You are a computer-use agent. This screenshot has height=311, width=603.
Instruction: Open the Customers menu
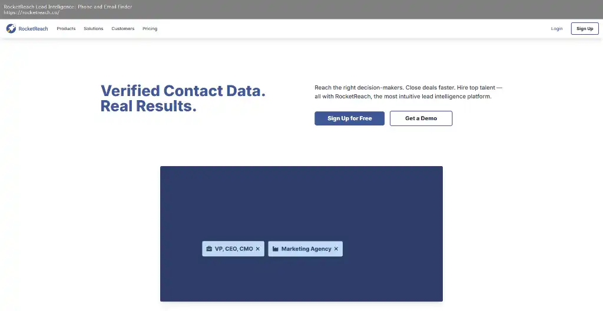(x=123, y=28)
